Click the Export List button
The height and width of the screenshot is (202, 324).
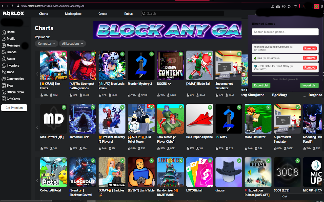point(261,85)
